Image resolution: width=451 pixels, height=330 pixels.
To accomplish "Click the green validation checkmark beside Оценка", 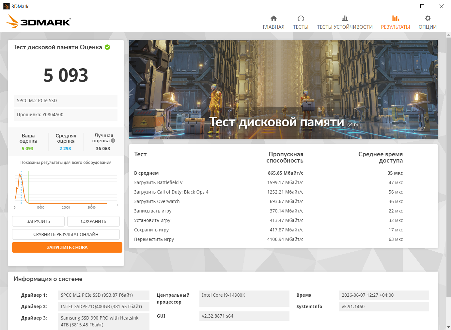I will pos(107,47).
